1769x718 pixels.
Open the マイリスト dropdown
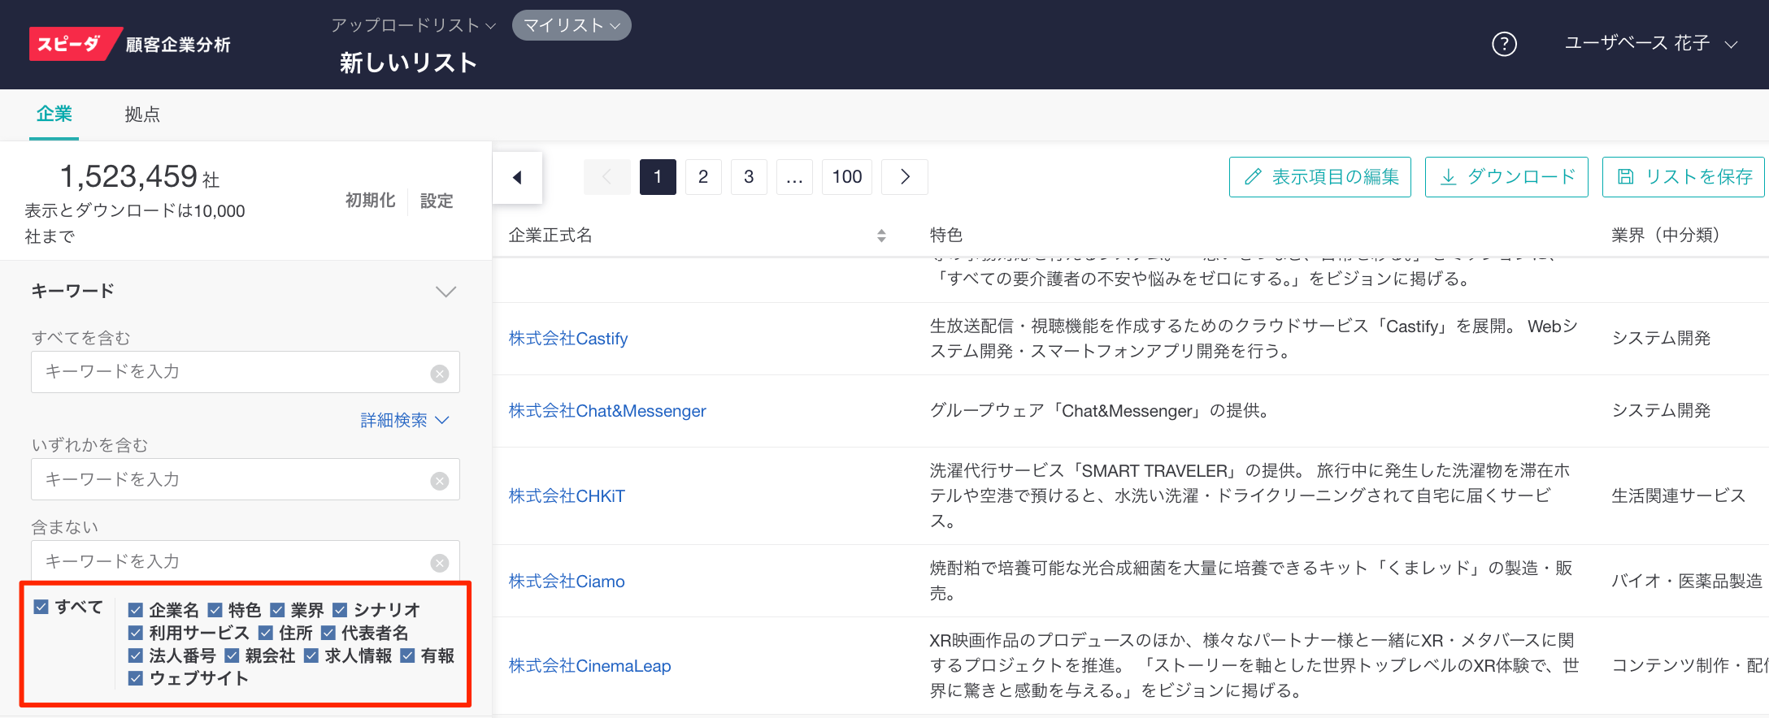point(572,25)
